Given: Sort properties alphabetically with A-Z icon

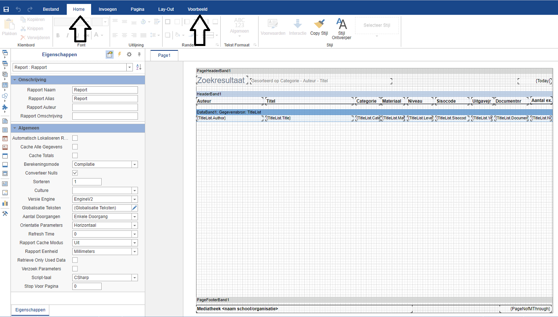Looking at the screenshot, I should click(x=139, y=67).
